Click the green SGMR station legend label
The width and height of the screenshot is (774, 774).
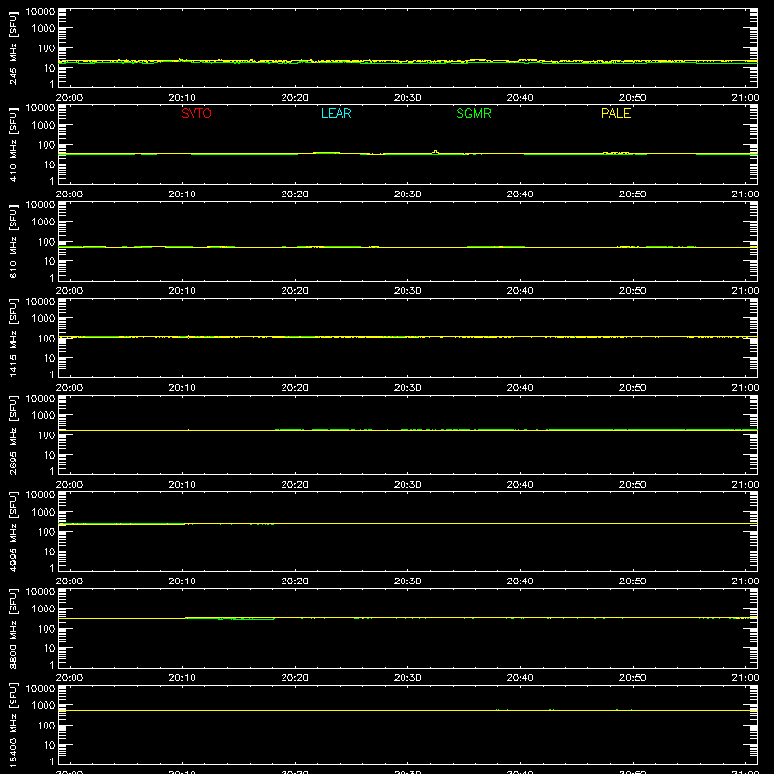(473, 113)
